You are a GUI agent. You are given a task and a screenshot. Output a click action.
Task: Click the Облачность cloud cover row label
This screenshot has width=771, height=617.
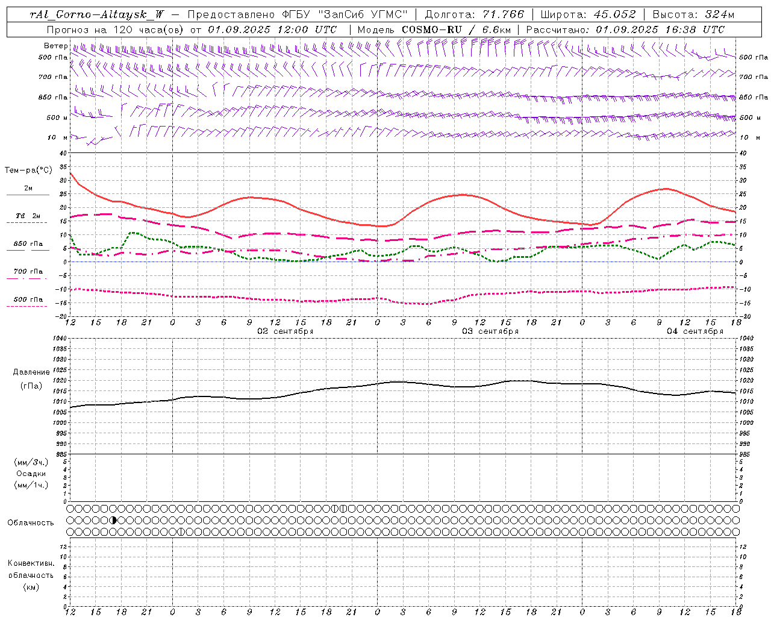[x=31, y=523]
